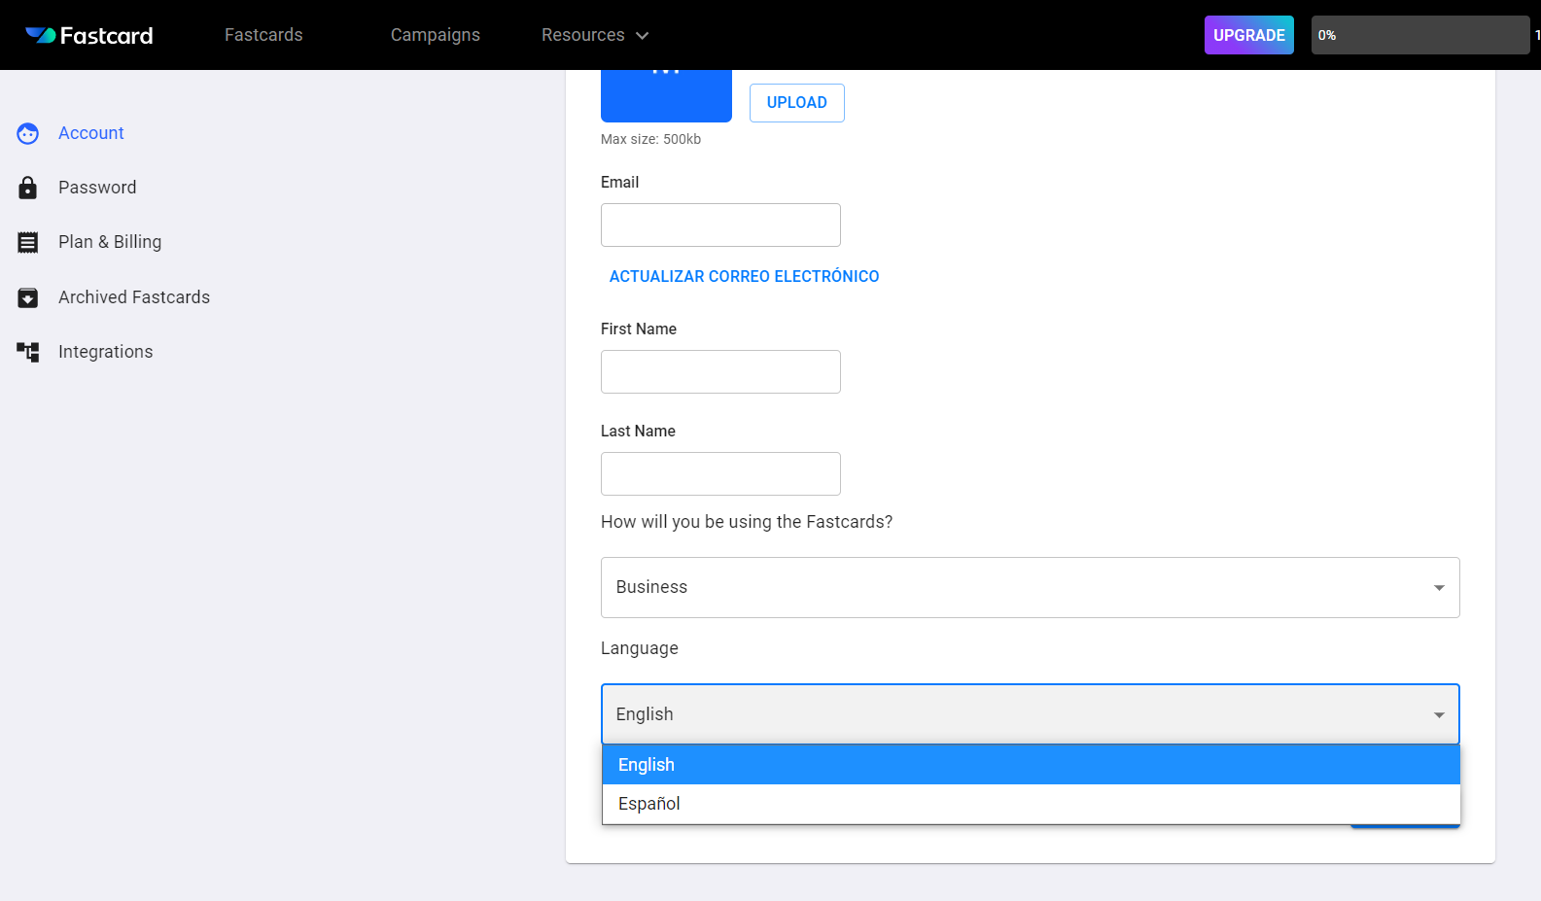This screenshot has height=901, width=1541.
Task: Click the blue profile avatar thumbnail
Action: click(666, 95)
